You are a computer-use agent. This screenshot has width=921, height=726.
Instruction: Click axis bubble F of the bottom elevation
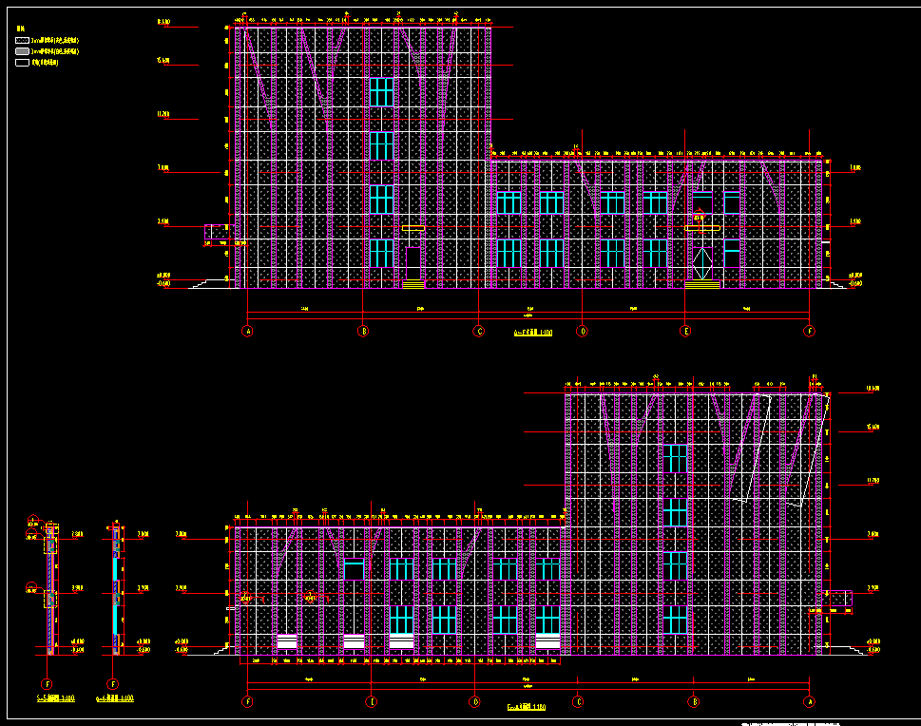(247, 701)
